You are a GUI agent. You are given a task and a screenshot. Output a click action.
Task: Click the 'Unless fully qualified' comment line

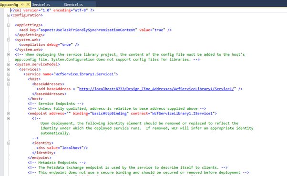(x=117, y=109)
